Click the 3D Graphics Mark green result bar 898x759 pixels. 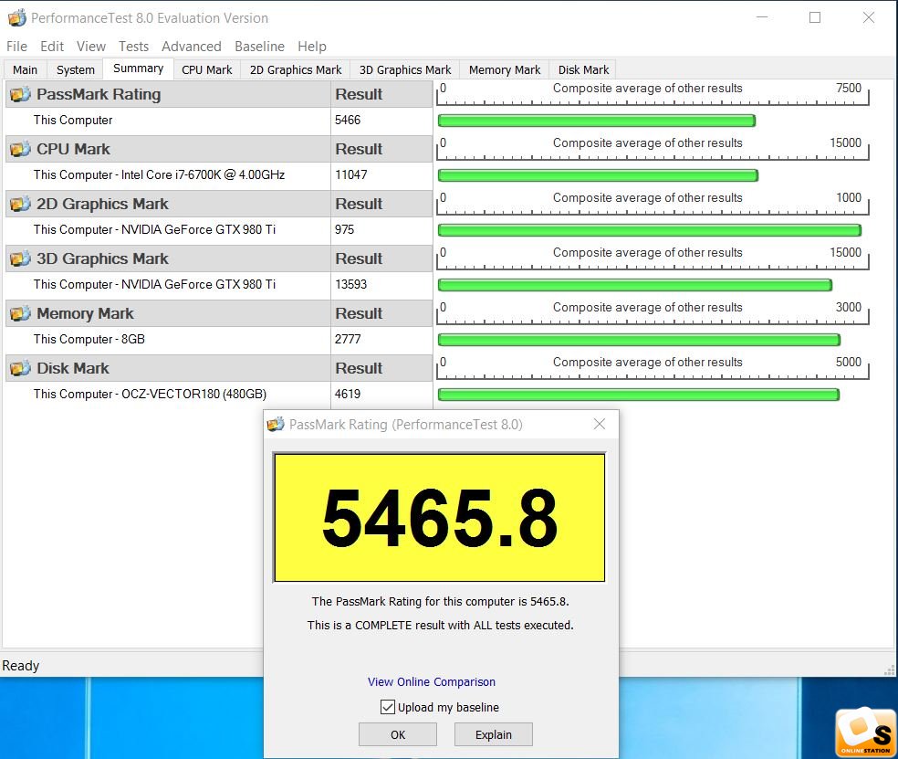pos(635,285)
